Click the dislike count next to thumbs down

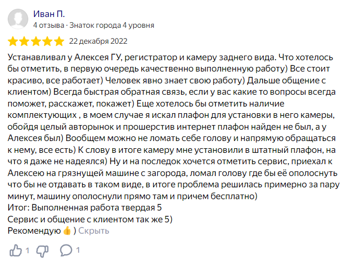[53, 251]
